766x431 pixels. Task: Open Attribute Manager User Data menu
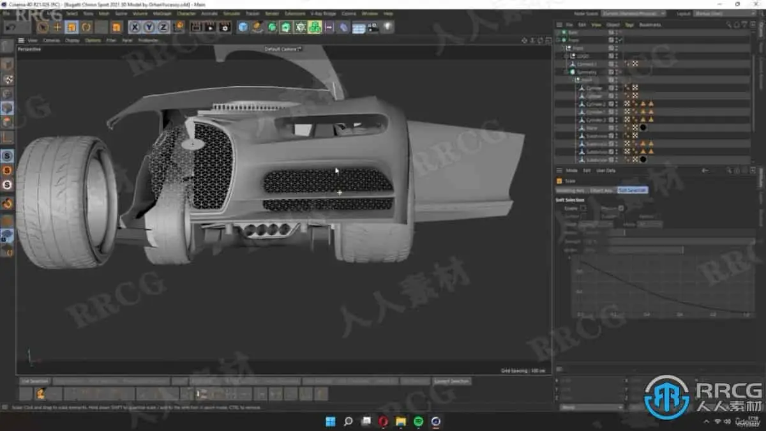pos(606,170)
